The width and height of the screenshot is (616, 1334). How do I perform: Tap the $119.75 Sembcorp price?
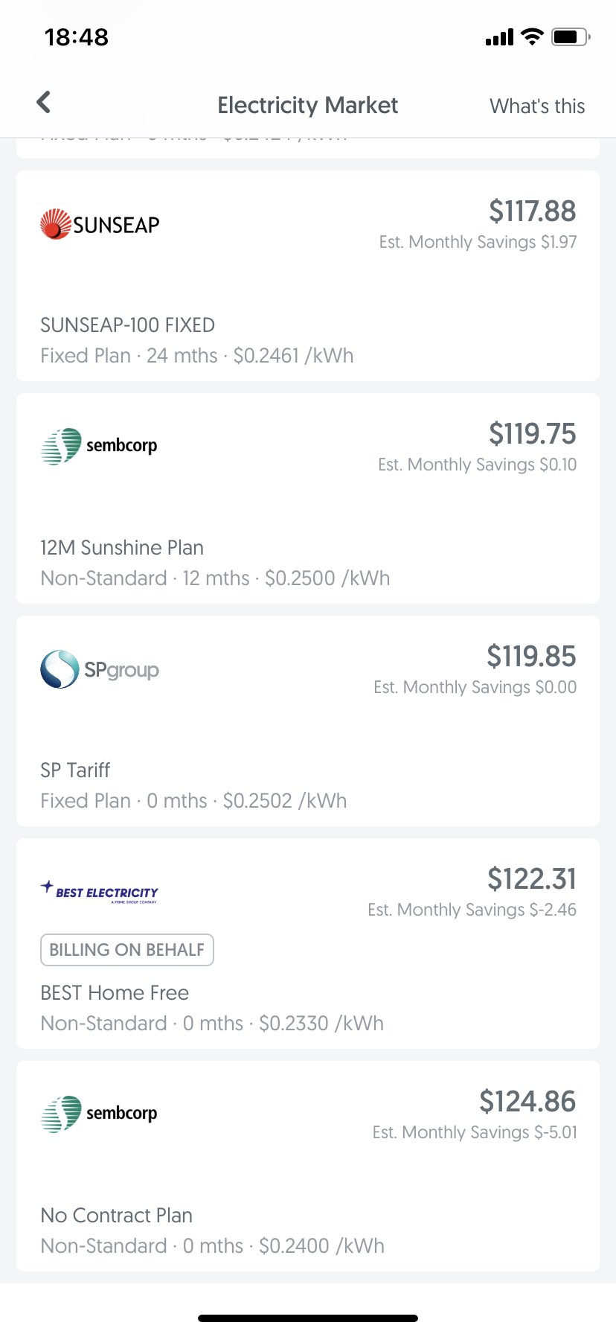click(532, 434)
